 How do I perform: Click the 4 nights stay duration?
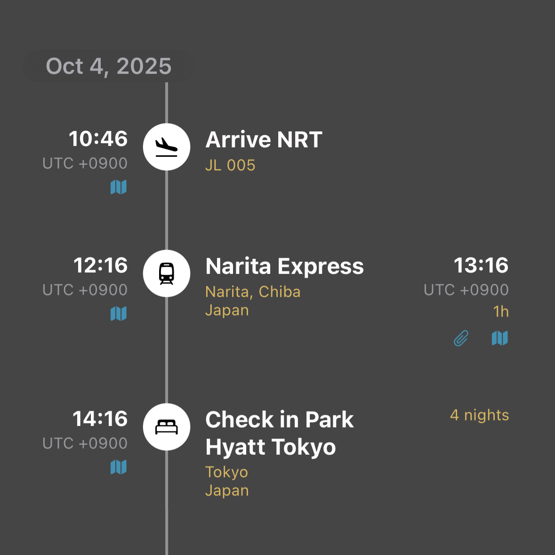pyautogui.click(x=479, y=415)
